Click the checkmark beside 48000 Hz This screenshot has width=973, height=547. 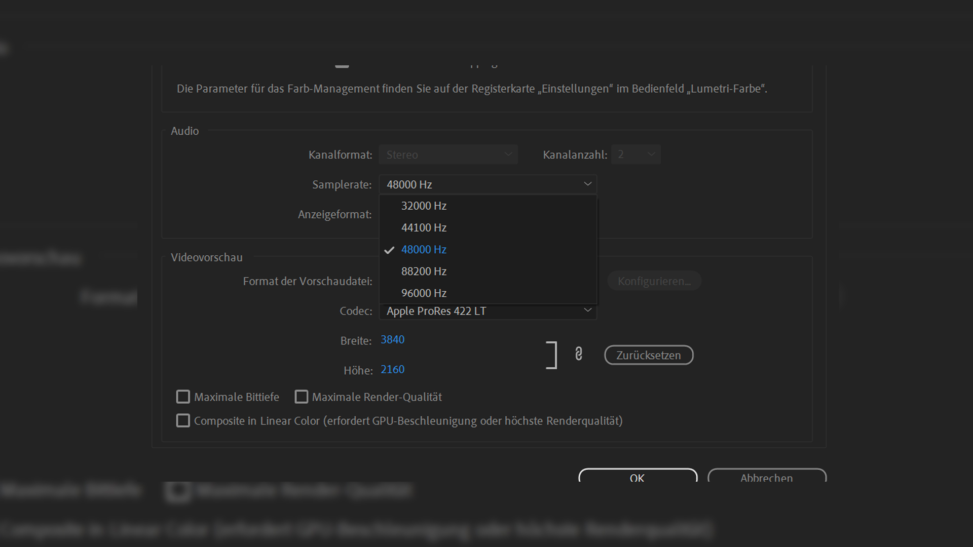point(389,250)
